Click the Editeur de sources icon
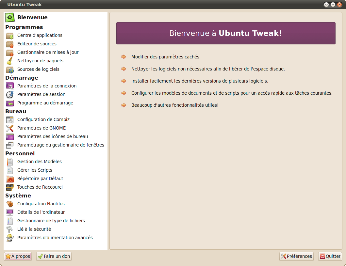The width and height of the screenshot is (346, 266). (10, 44)
